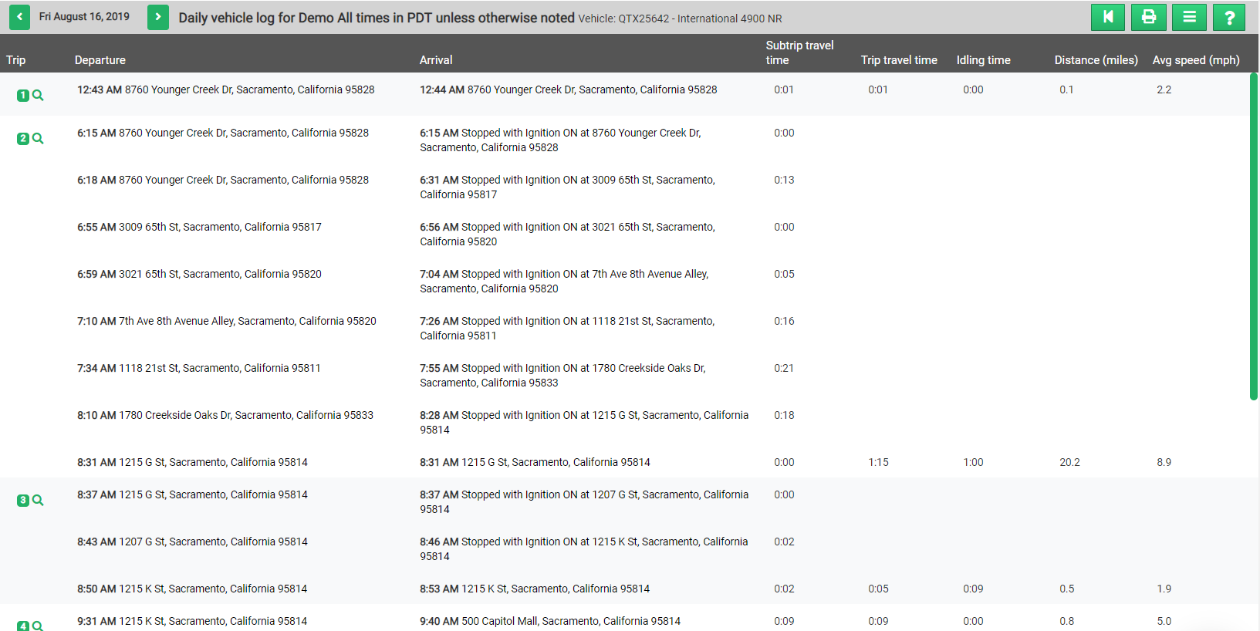Click the magnifier icon for trip 2

pos(38,139)
